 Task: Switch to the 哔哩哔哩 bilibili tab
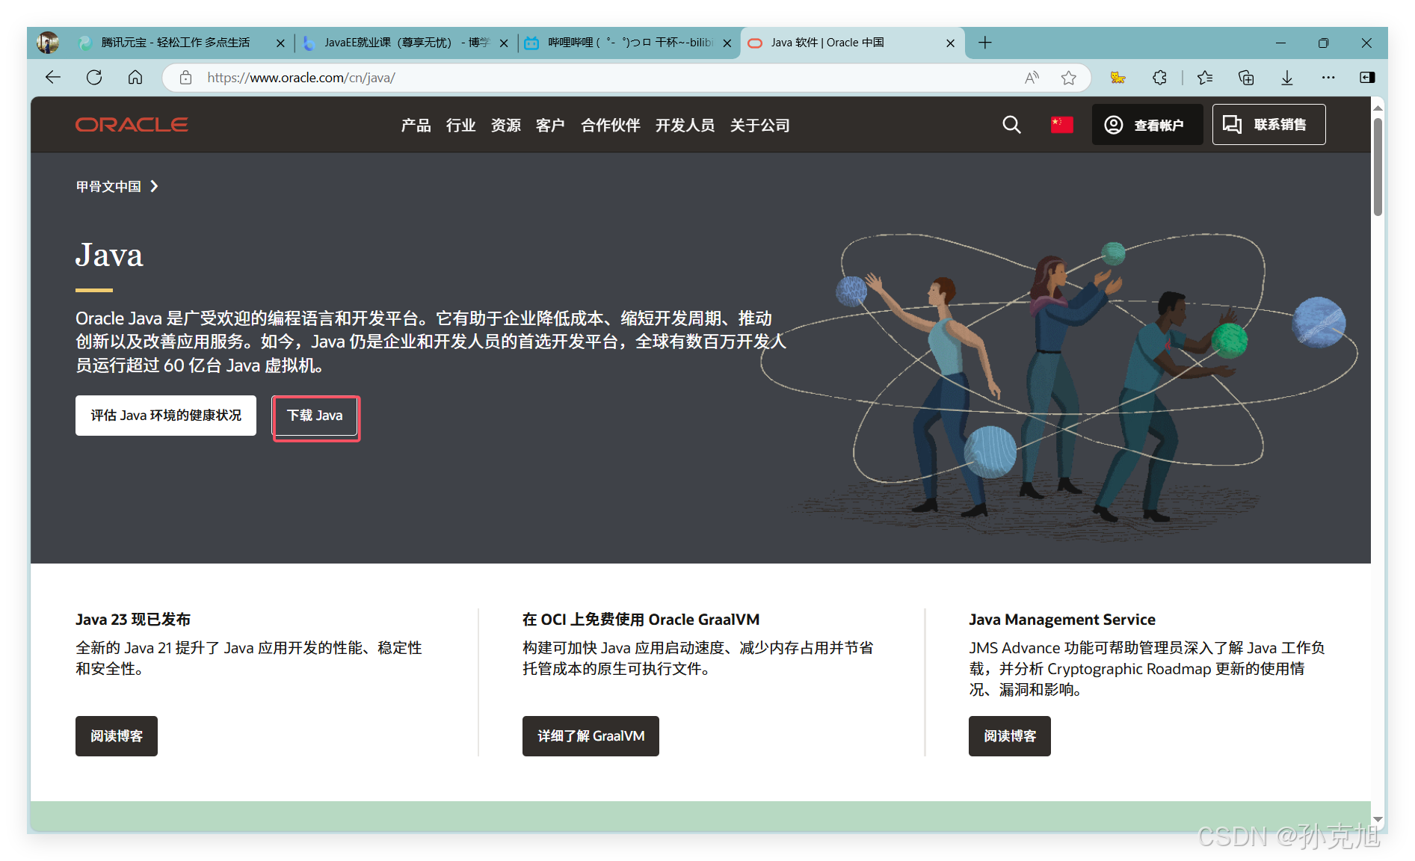point(629,43)
